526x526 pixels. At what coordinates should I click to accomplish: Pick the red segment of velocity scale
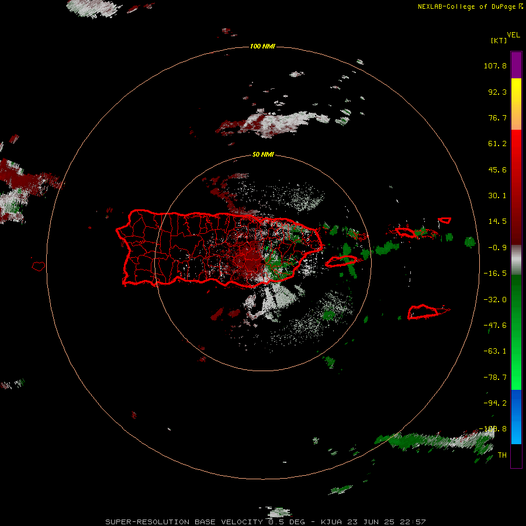[516, 187]
